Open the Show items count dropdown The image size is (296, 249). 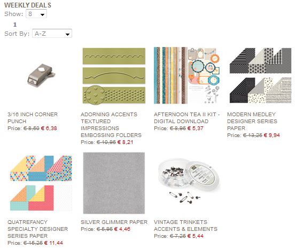[36, 14]
